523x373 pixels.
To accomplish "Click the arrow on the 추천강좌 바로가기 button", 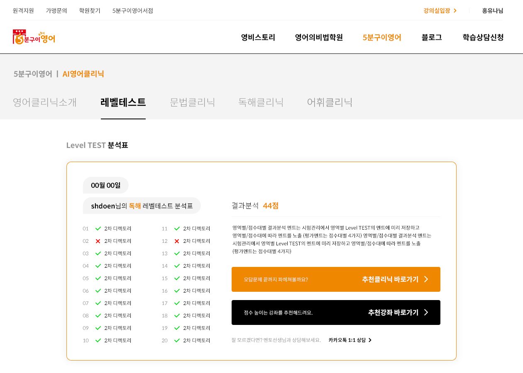I will click(426, 312).
